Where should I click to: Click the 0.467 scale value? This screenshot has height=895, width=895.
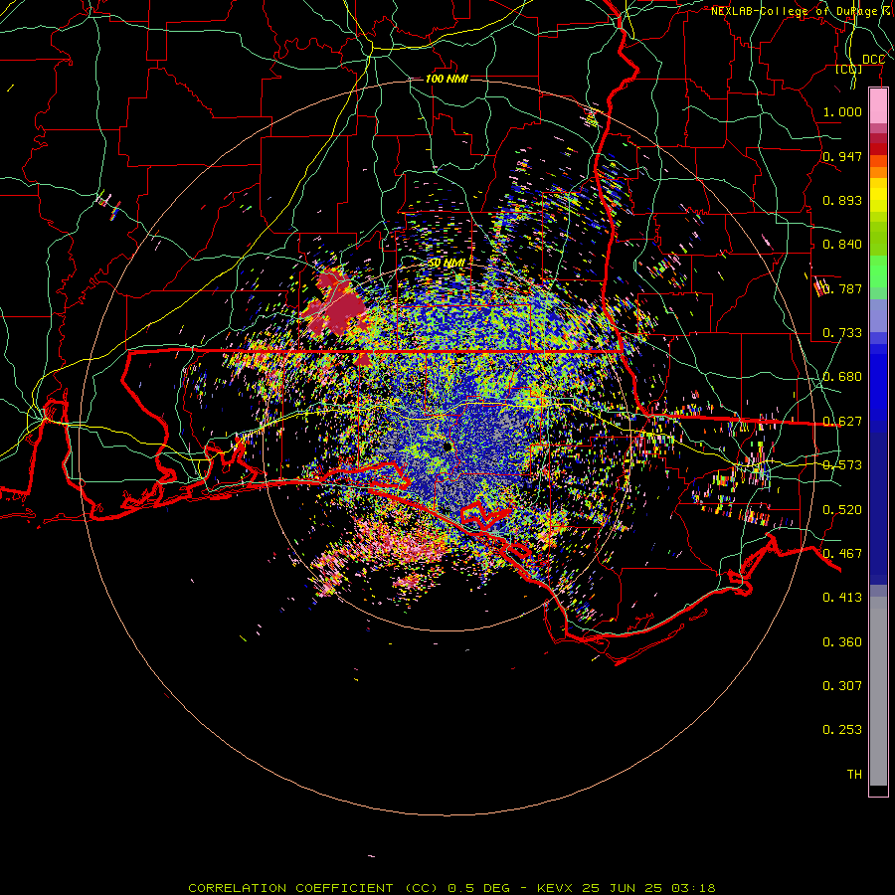click(x=842, y=553)
